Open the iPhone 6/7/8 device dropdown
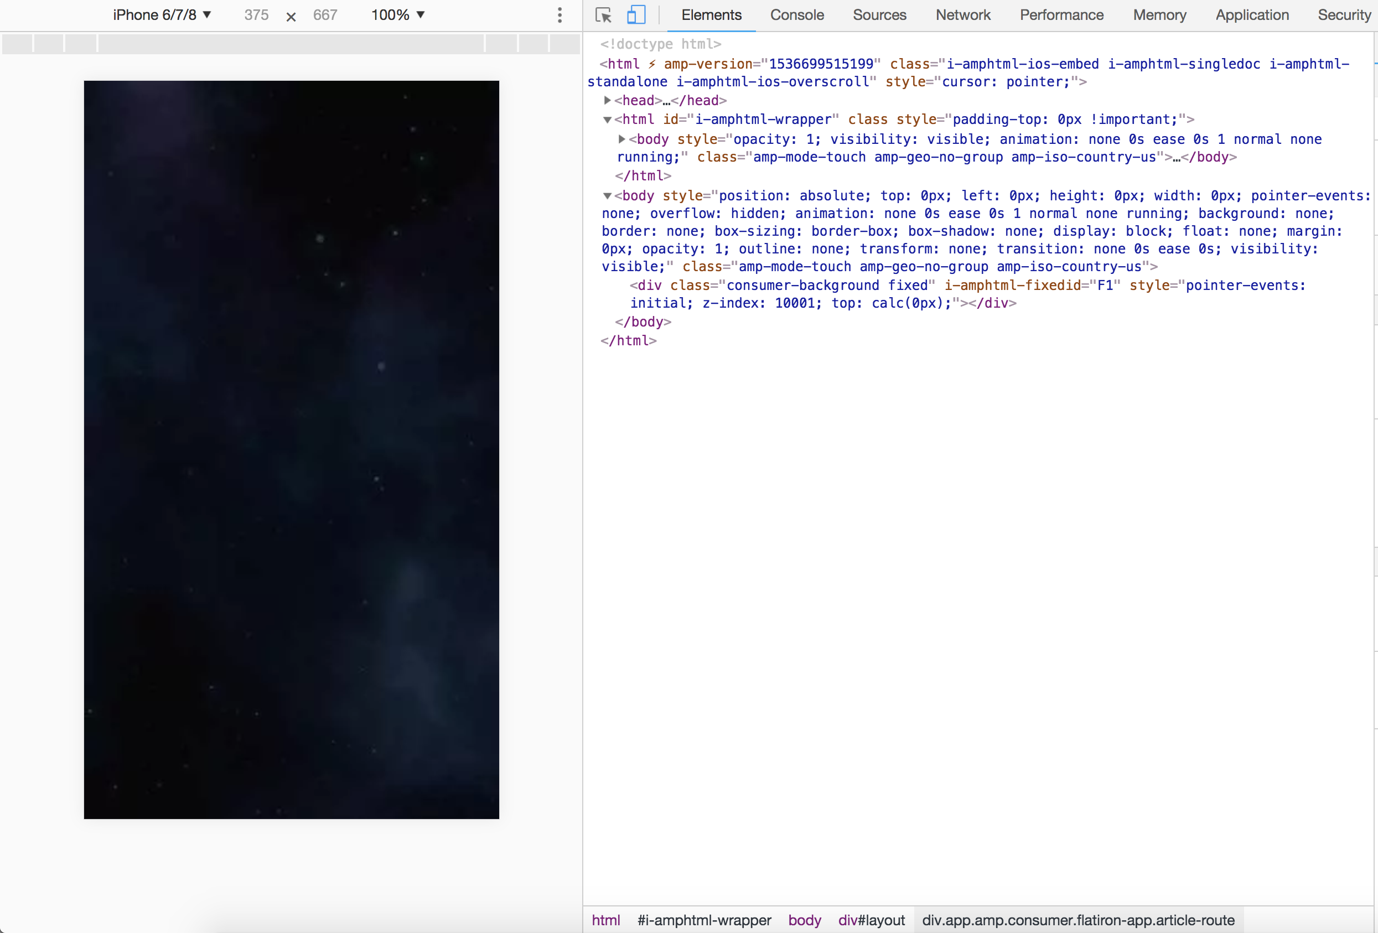Viewport: 1378px width, 933px height. tap(162, 15)
